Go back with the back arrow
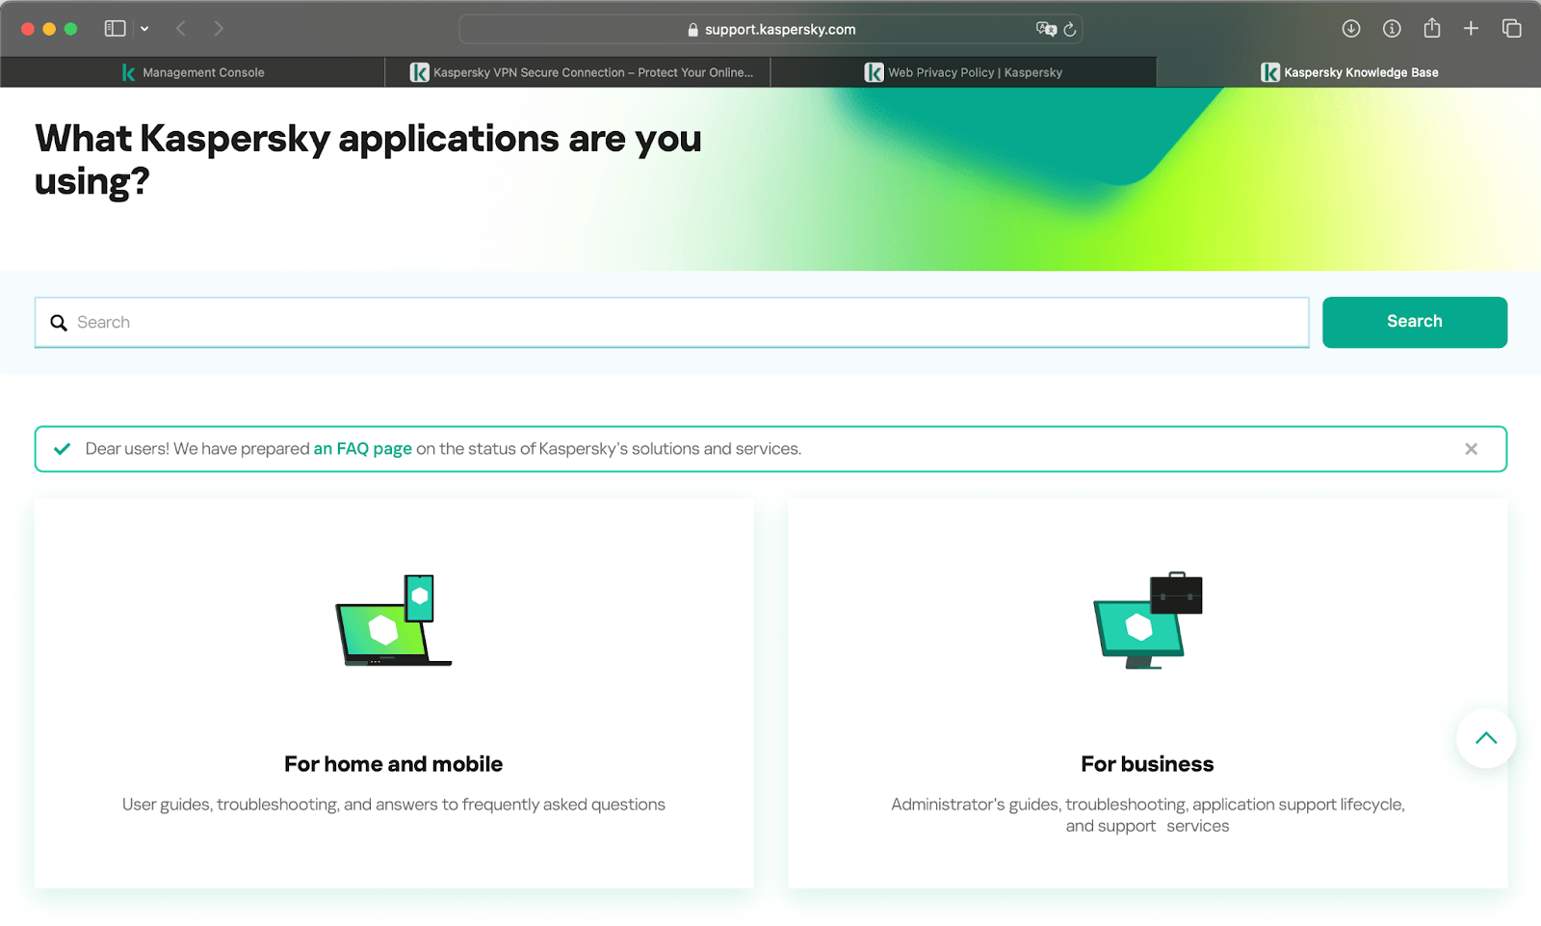The width and height of the screenshot is (1541, 926). (181, 29)
